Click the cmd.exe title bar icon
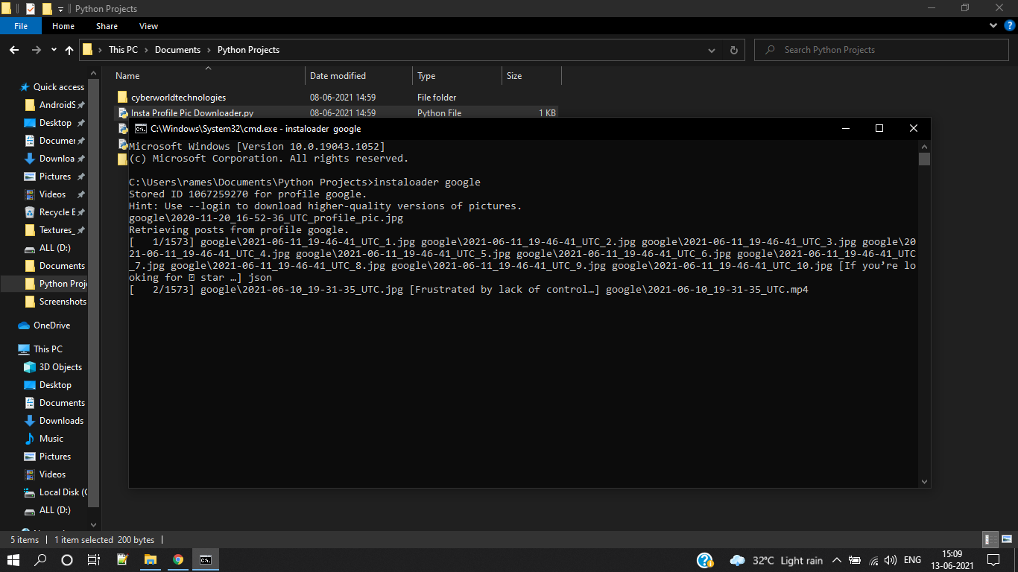The height and width of the screenshot is (572, 1018). click(140, 128)
